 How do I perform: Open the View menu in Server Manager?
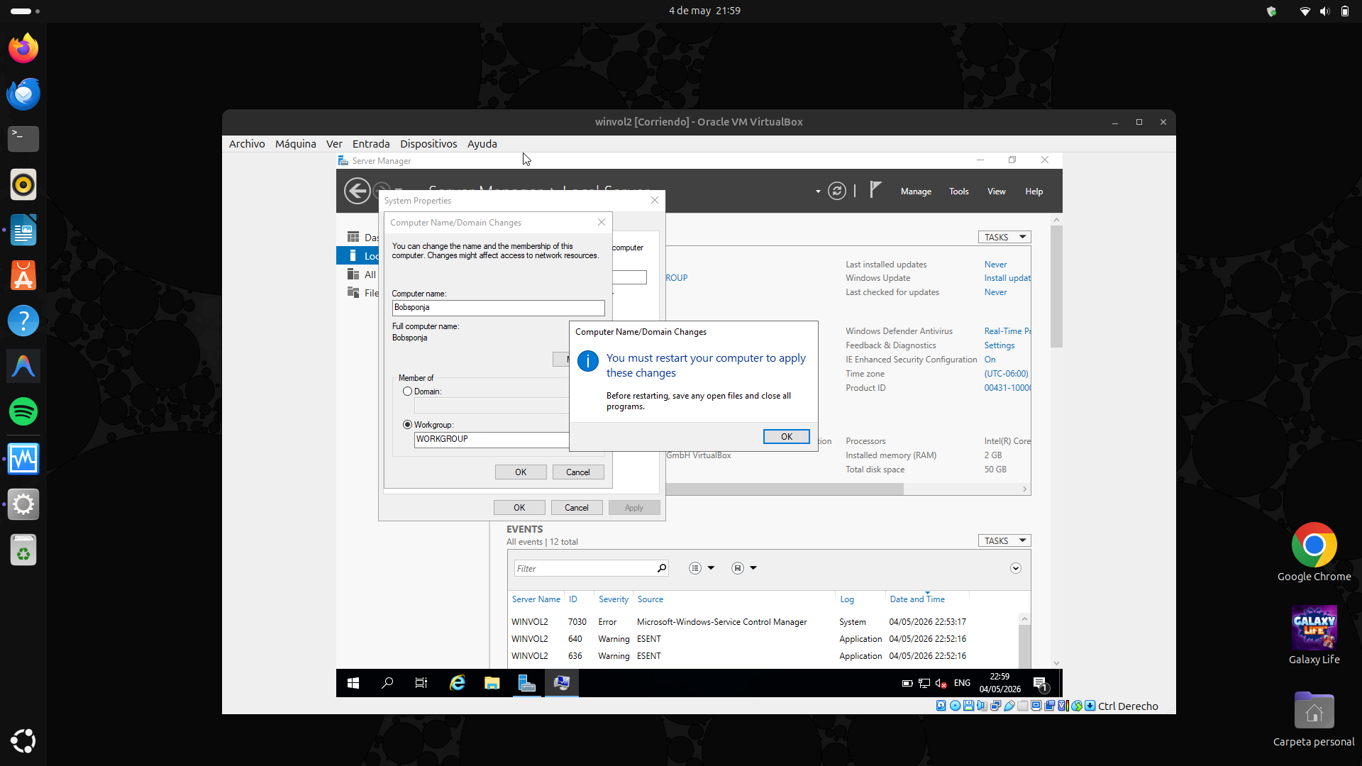tap(997, 191)
